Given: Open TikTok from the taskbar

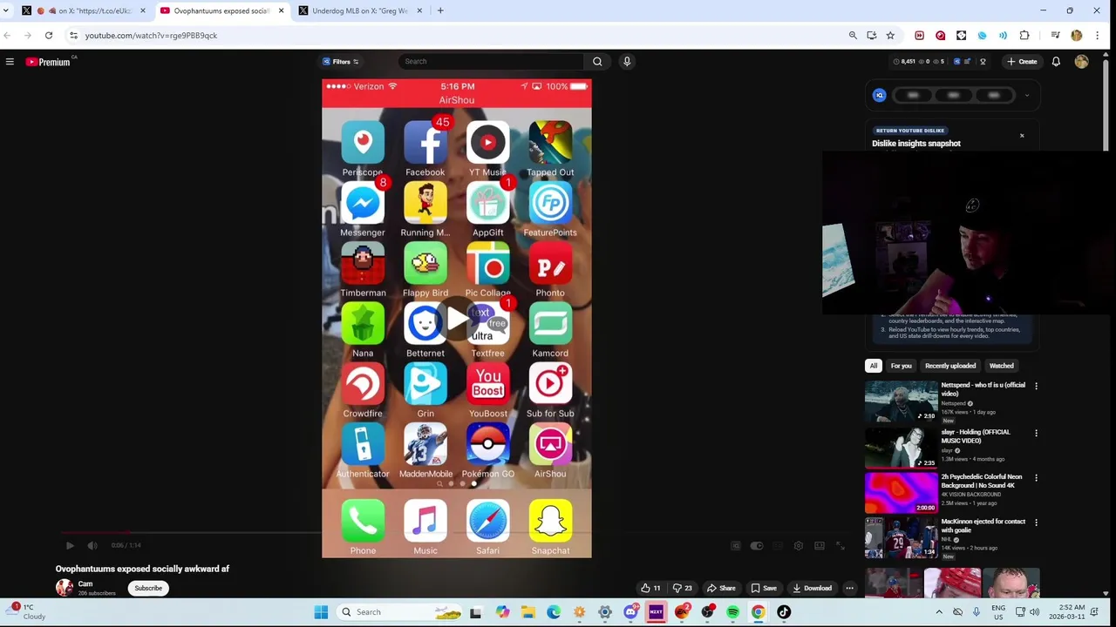Looking at the screenshot, I should point(784,612).
